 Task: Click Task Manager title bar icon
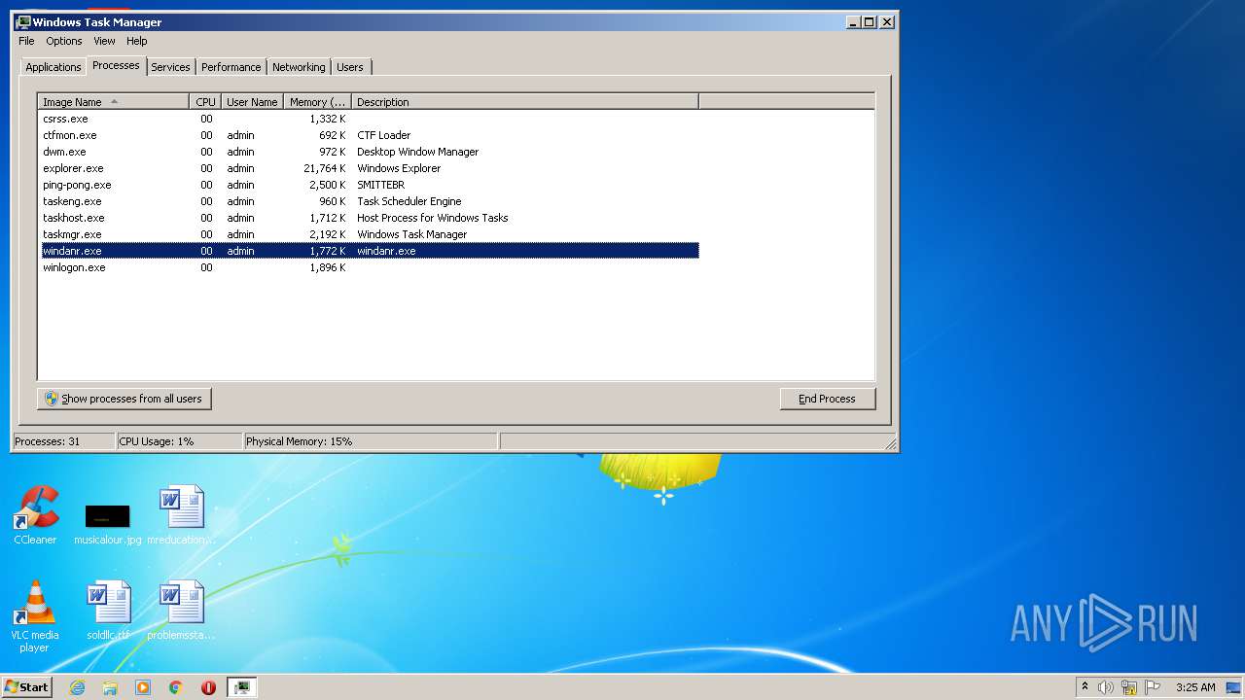[23, 21]
